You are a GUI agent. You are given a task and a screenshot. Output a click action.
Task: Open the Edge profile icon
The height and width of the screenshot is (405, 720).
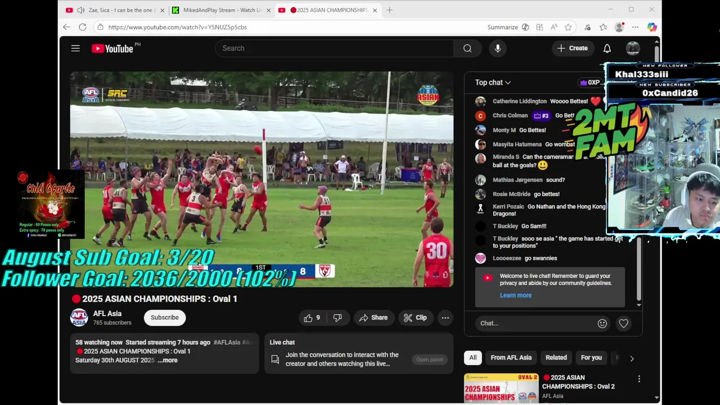[x=619, y=27]
